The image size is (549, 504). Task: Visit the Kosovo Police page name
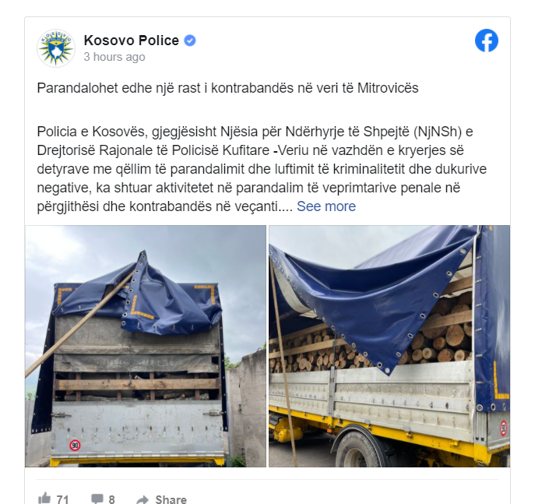(x=132, y=41)
